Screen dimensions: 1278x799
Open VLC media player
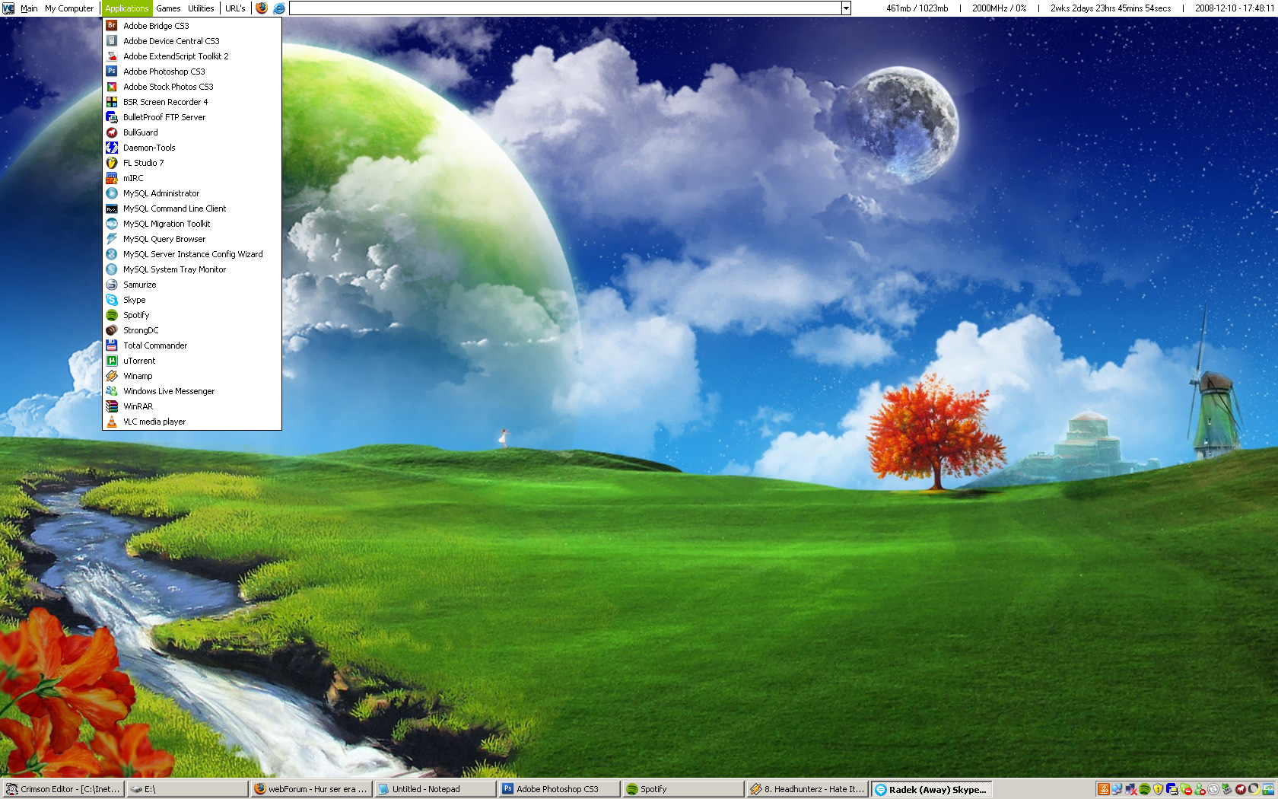(x=192, y=422)
